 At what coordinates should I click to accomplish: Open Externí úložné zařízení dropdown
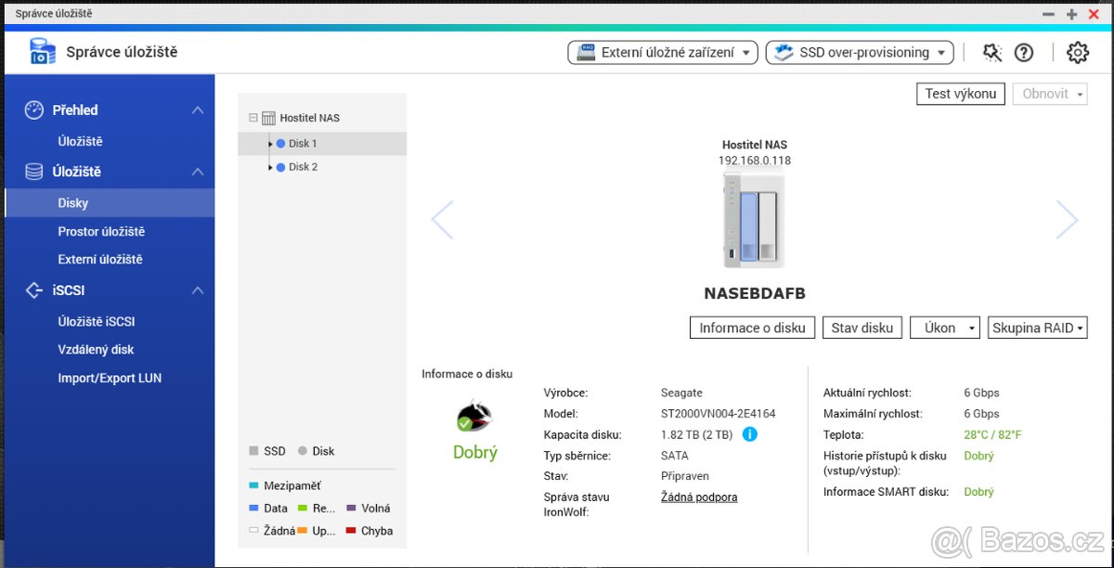(x=663, y=53)
